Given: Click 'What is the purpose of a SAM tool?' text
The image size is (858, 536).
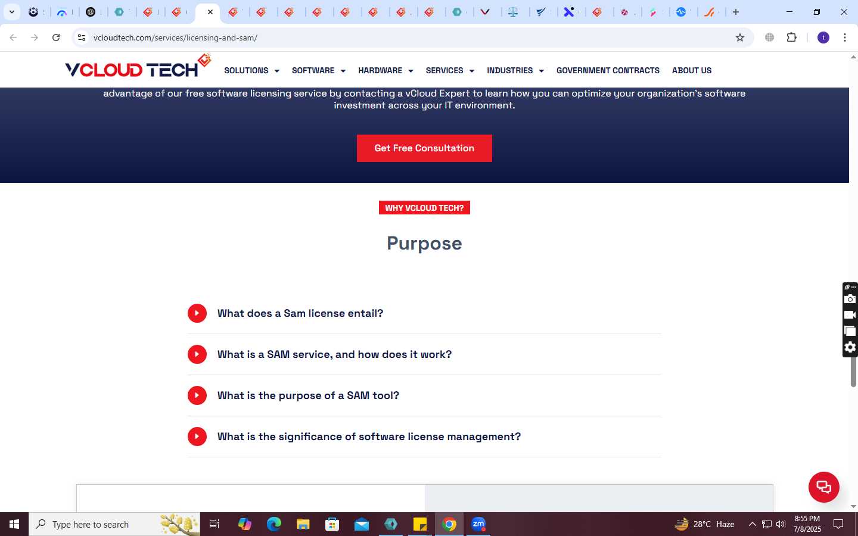Looking at the screenshot, I should coord(308,395).
